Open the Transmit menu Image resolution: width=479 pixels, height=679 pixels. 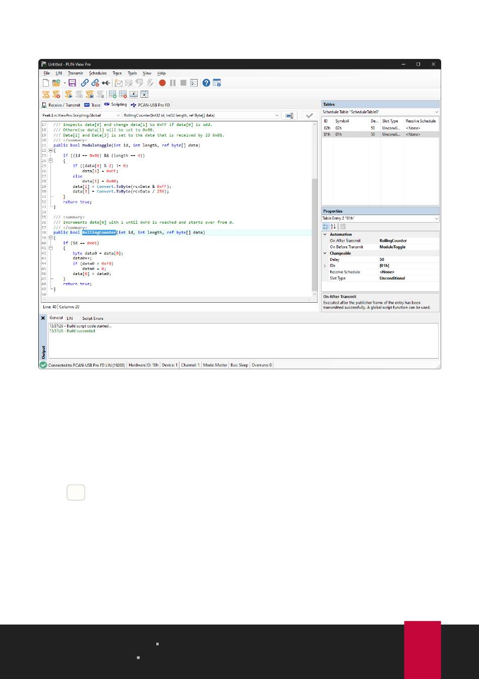pyautogui.click(x=75, y=73)
